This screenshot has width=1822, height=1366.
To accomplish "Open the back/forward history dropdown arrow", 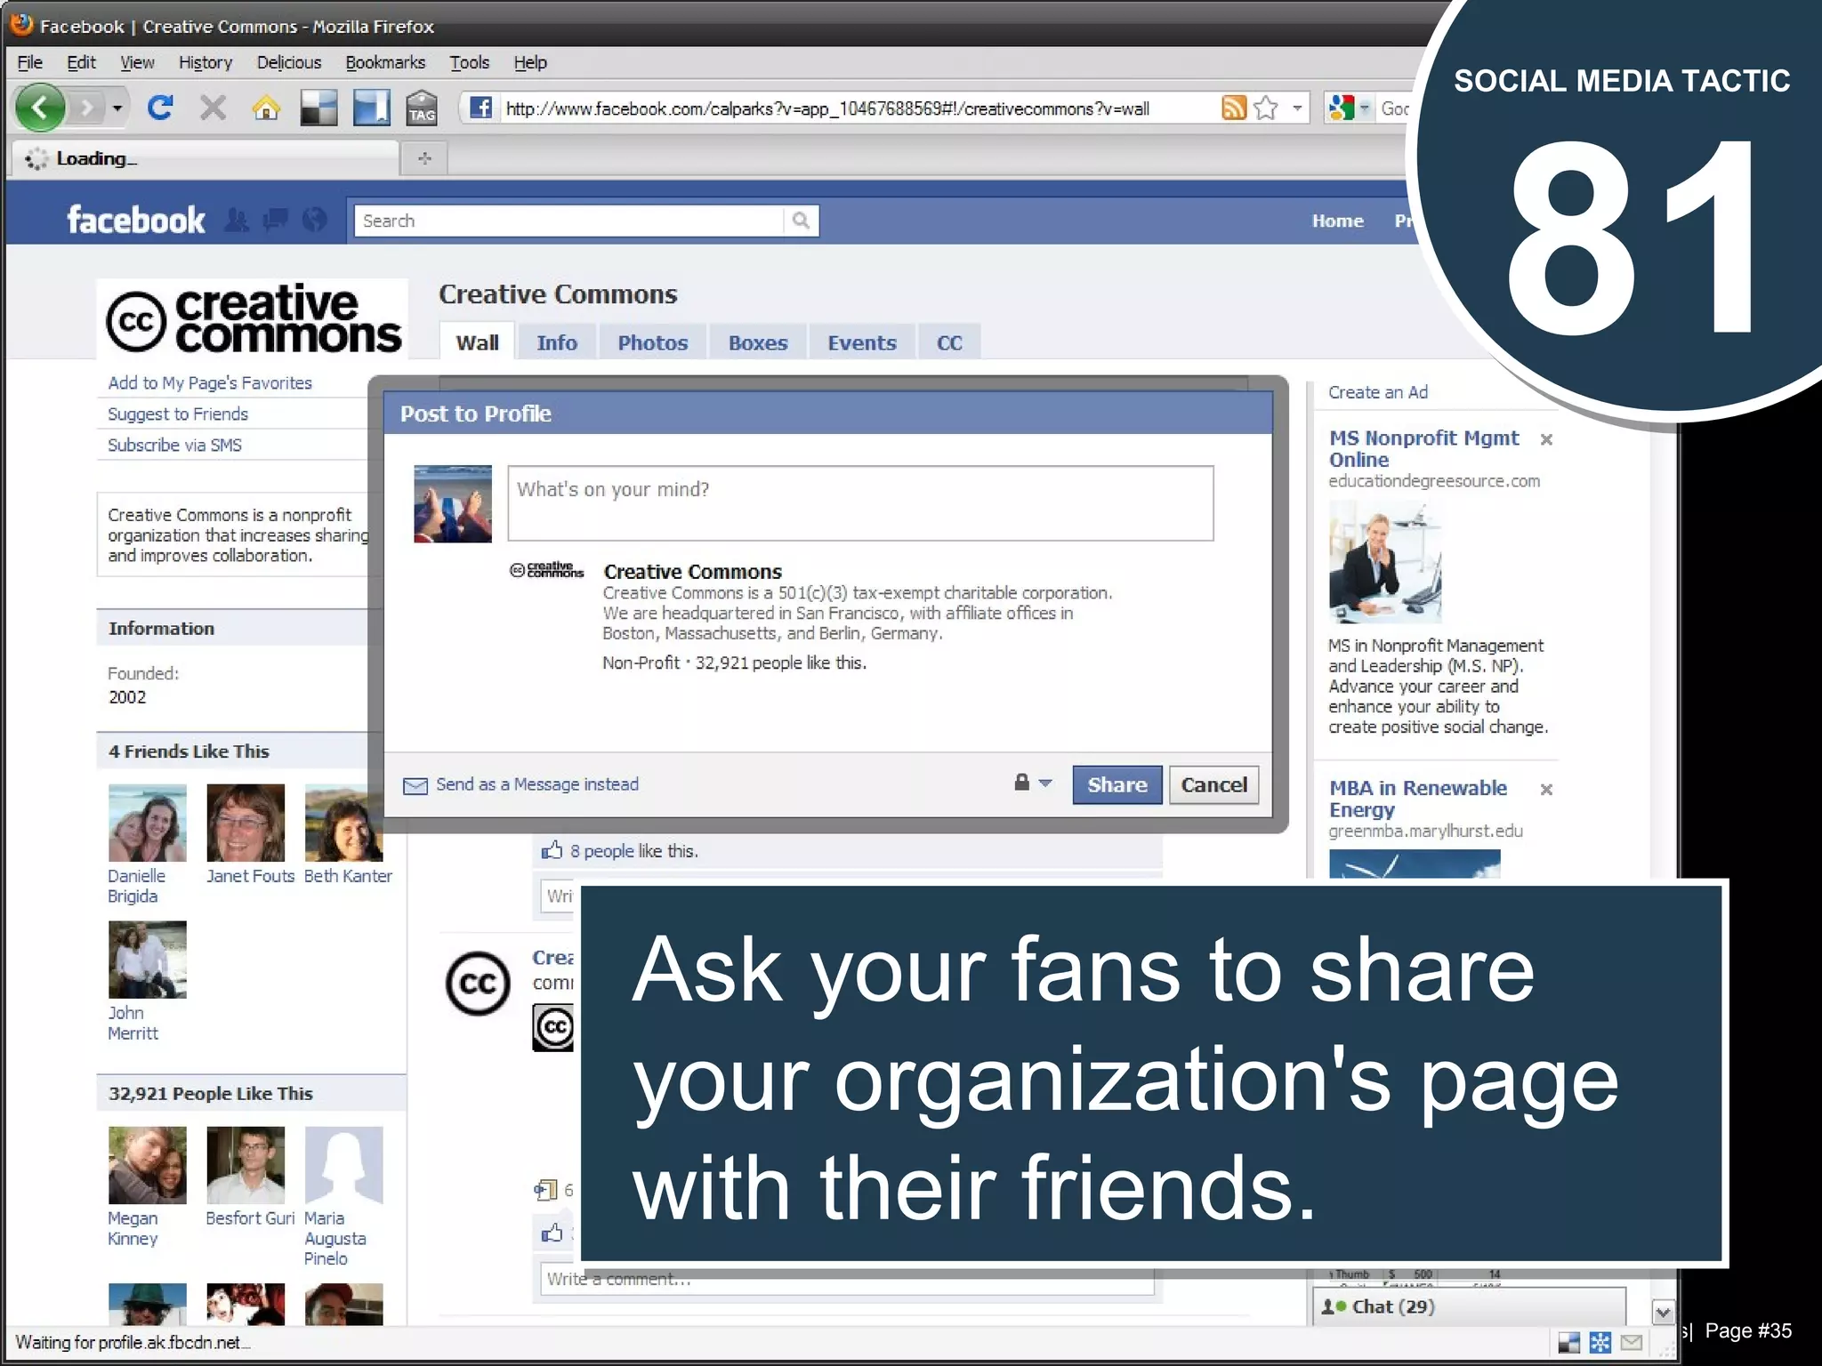I will tap(117, 108).
